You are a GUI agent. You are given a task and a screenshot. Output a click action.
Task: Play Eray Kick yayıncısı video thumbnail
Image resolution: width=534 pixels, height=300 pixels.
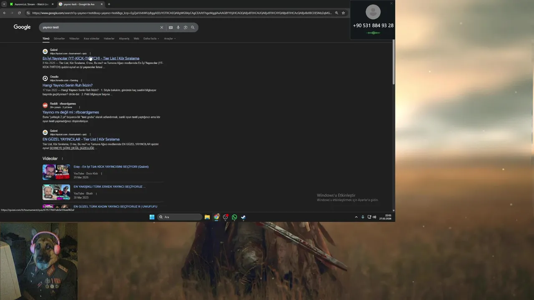pos(56,172)
